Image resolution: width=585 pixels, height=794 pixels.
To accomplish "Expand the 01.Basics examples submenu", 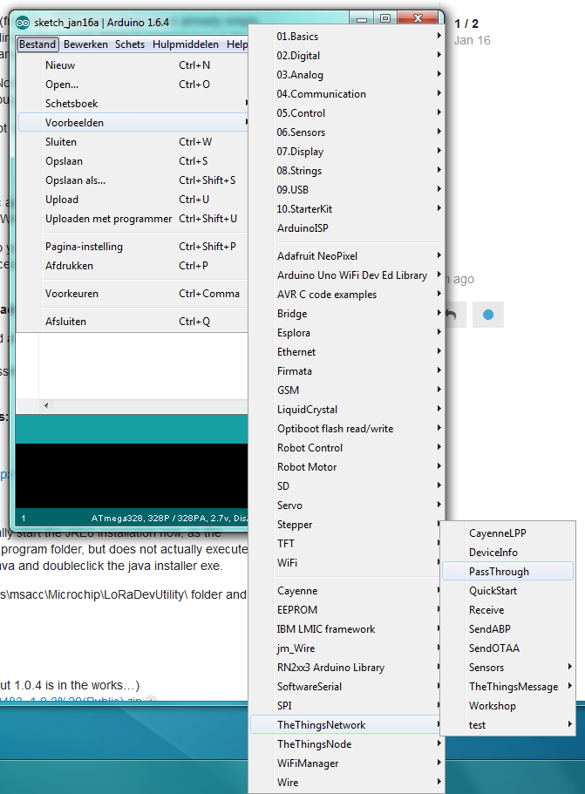I will 347,37.
